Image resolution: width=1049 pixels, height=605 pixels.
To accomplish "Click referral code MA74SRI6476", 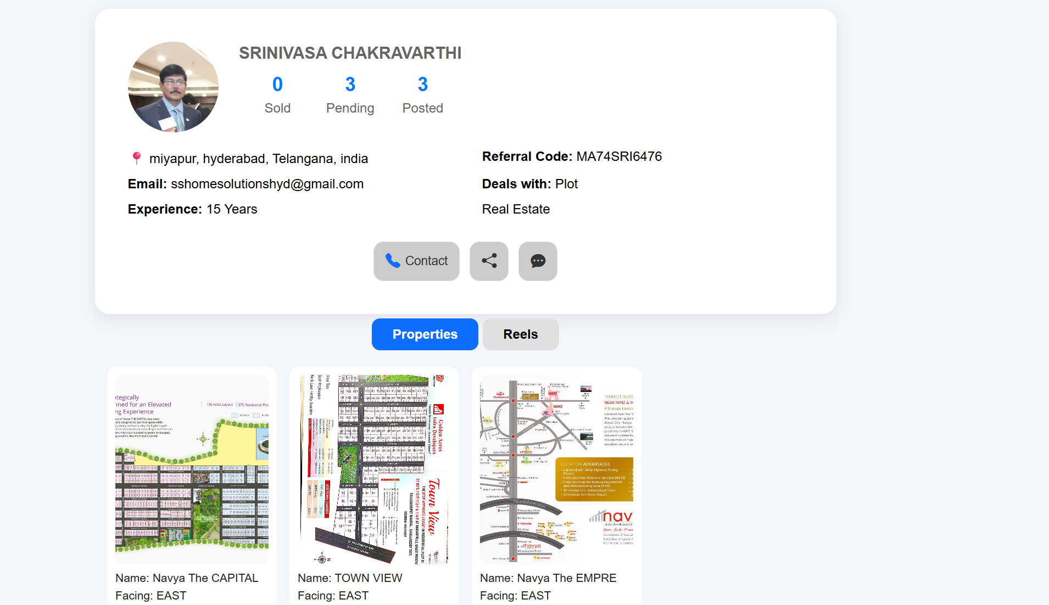I will click(618, 156).
